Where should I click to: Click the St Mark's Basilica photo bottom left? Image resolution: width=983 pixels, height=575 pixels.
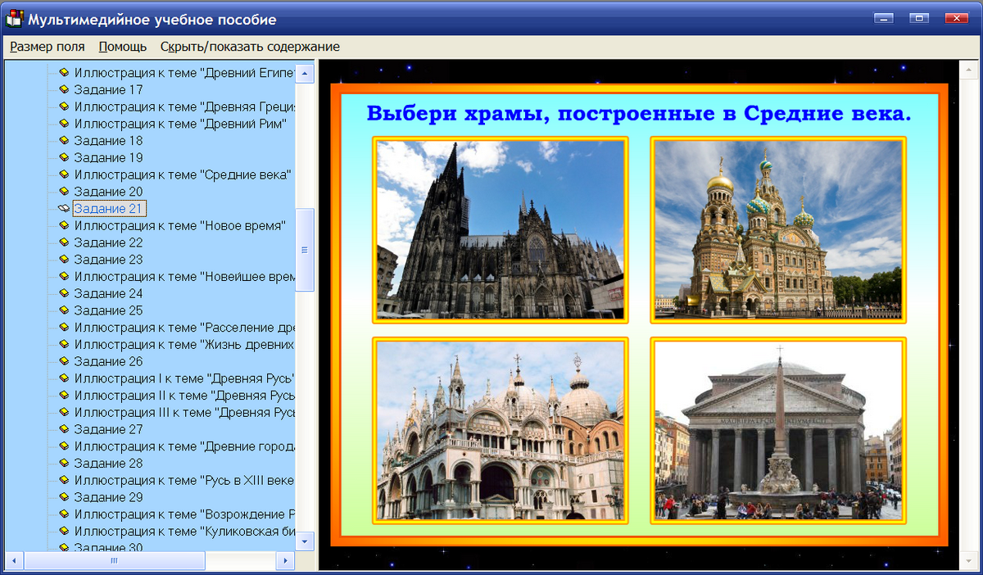[500, 431]
